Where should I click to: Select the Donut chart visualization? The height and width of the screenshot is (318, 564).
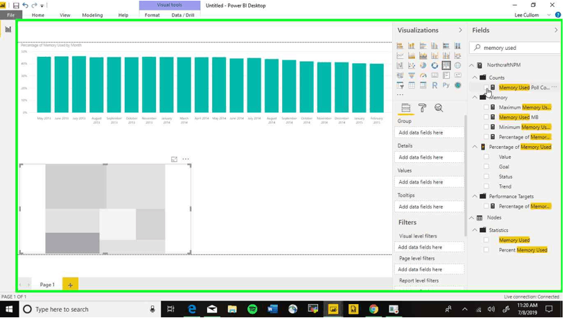pyautogui.click(x=434, y=65)
